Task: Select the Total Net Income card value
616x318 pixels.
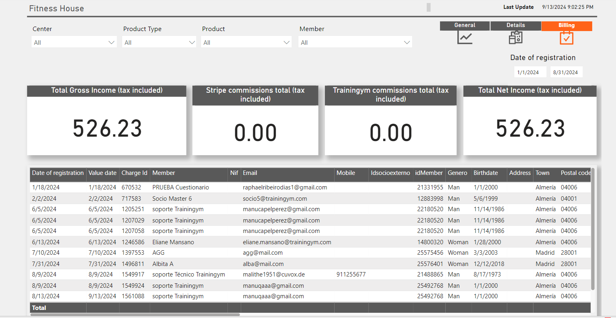Action: (530, 129)
